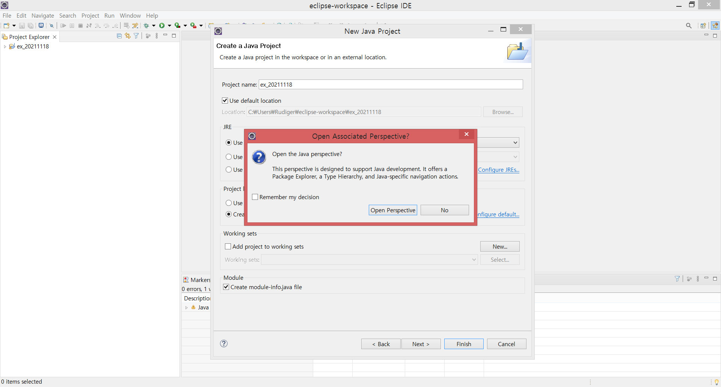Open the External Tools dropdown arrow
Screen dimensions: 721x387
point(201,25)
